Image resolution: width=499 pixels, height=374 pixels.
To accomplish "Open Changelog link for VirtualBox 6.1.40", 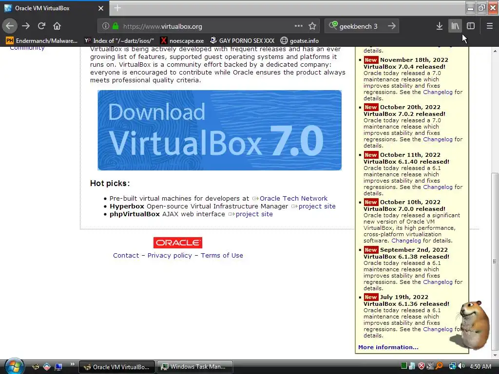I will (x=438, y=187).
